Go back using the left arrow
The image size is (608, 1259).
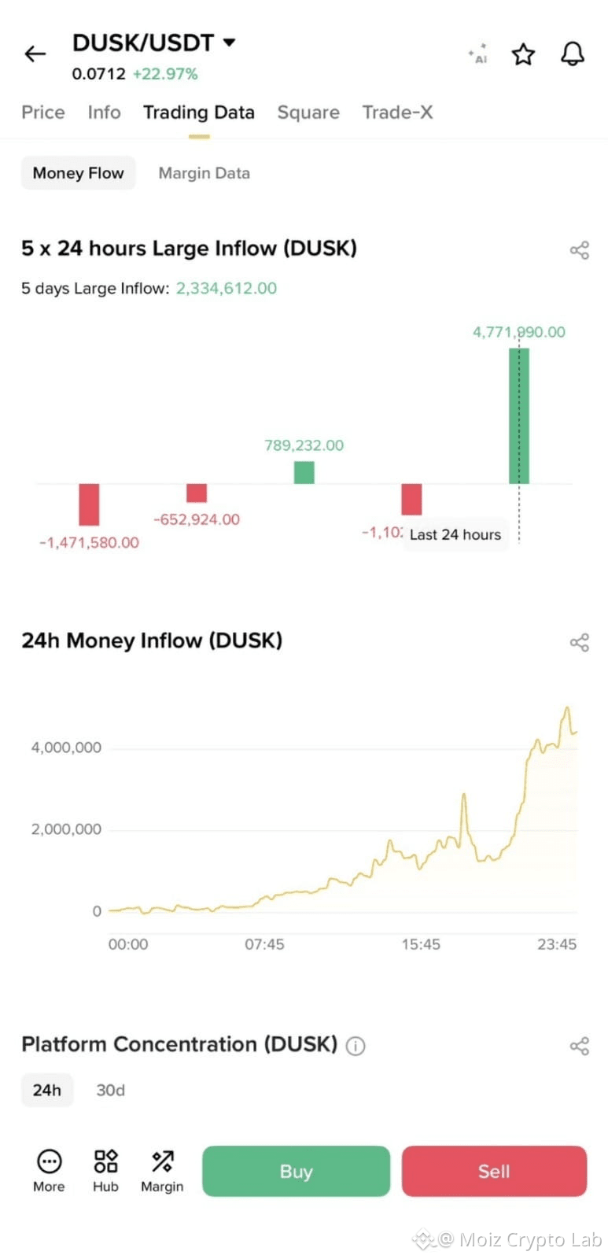[35, 54]
